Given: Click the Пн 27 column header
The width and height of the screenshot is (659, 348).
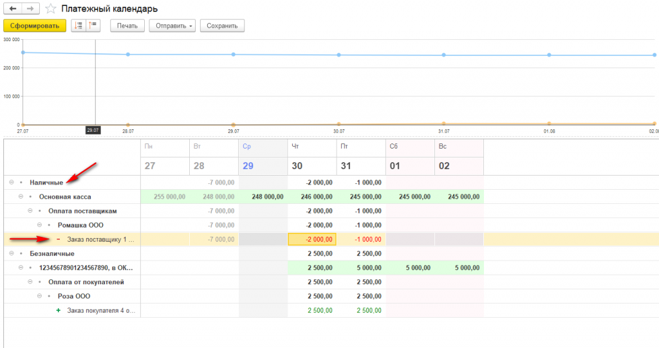Looking at the screenshot, I should pyautogui.click(x=165, y=157).
